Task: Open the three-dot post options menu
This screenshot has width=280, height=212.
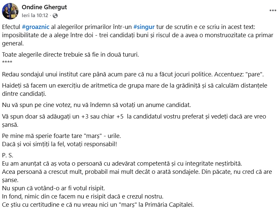Action: (x=273, y=11)
